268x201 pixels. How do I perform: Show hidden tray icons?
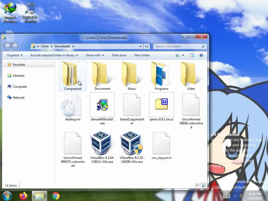[235, 196]
